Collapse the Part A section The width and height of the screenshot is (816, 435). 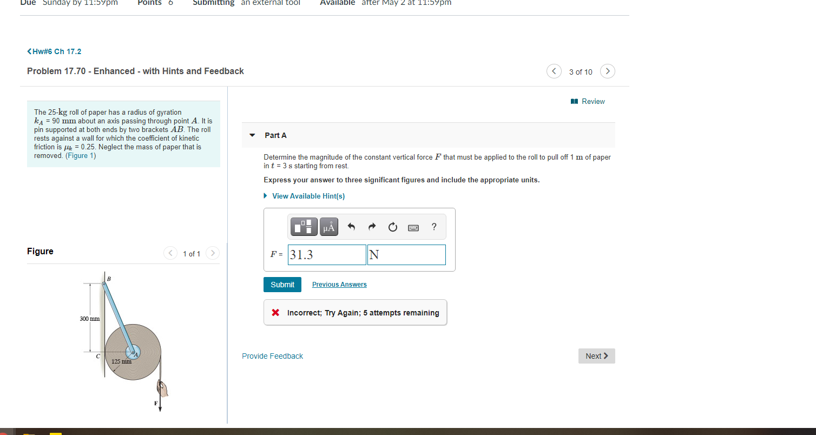[x=252, y=135]
